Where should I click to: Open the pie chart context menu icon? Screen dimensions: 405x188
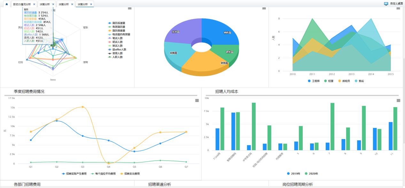point(264,8)
